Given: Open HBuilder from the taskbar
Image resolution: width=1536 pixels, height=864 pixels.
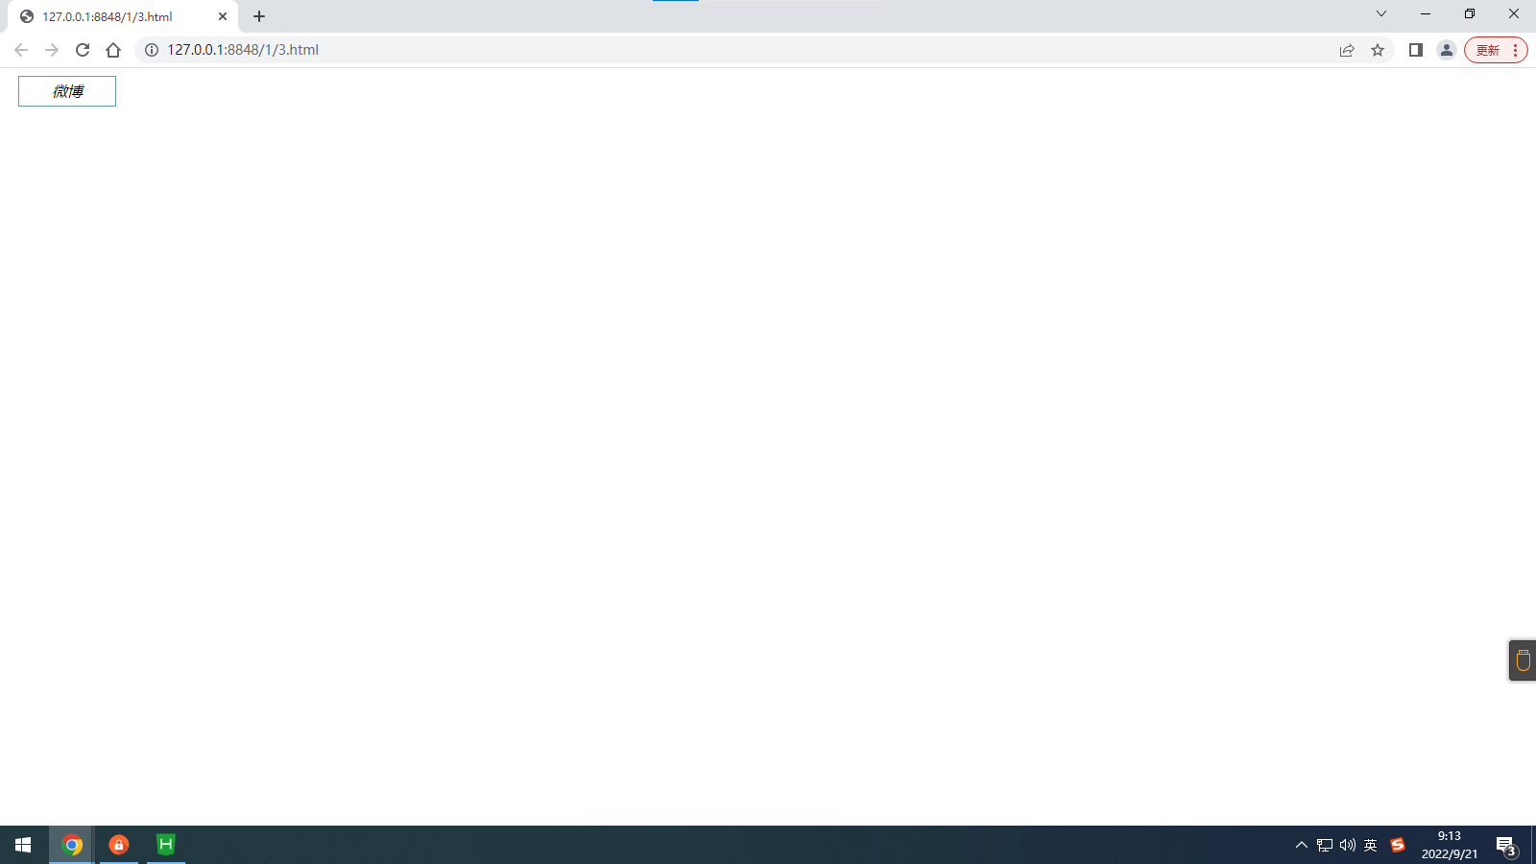Looking at the screenshot, I should 166,845.
